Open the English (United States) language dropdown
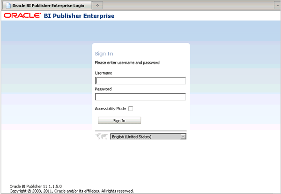This screenshot has height=194, width=281. [x=148, y=137]
